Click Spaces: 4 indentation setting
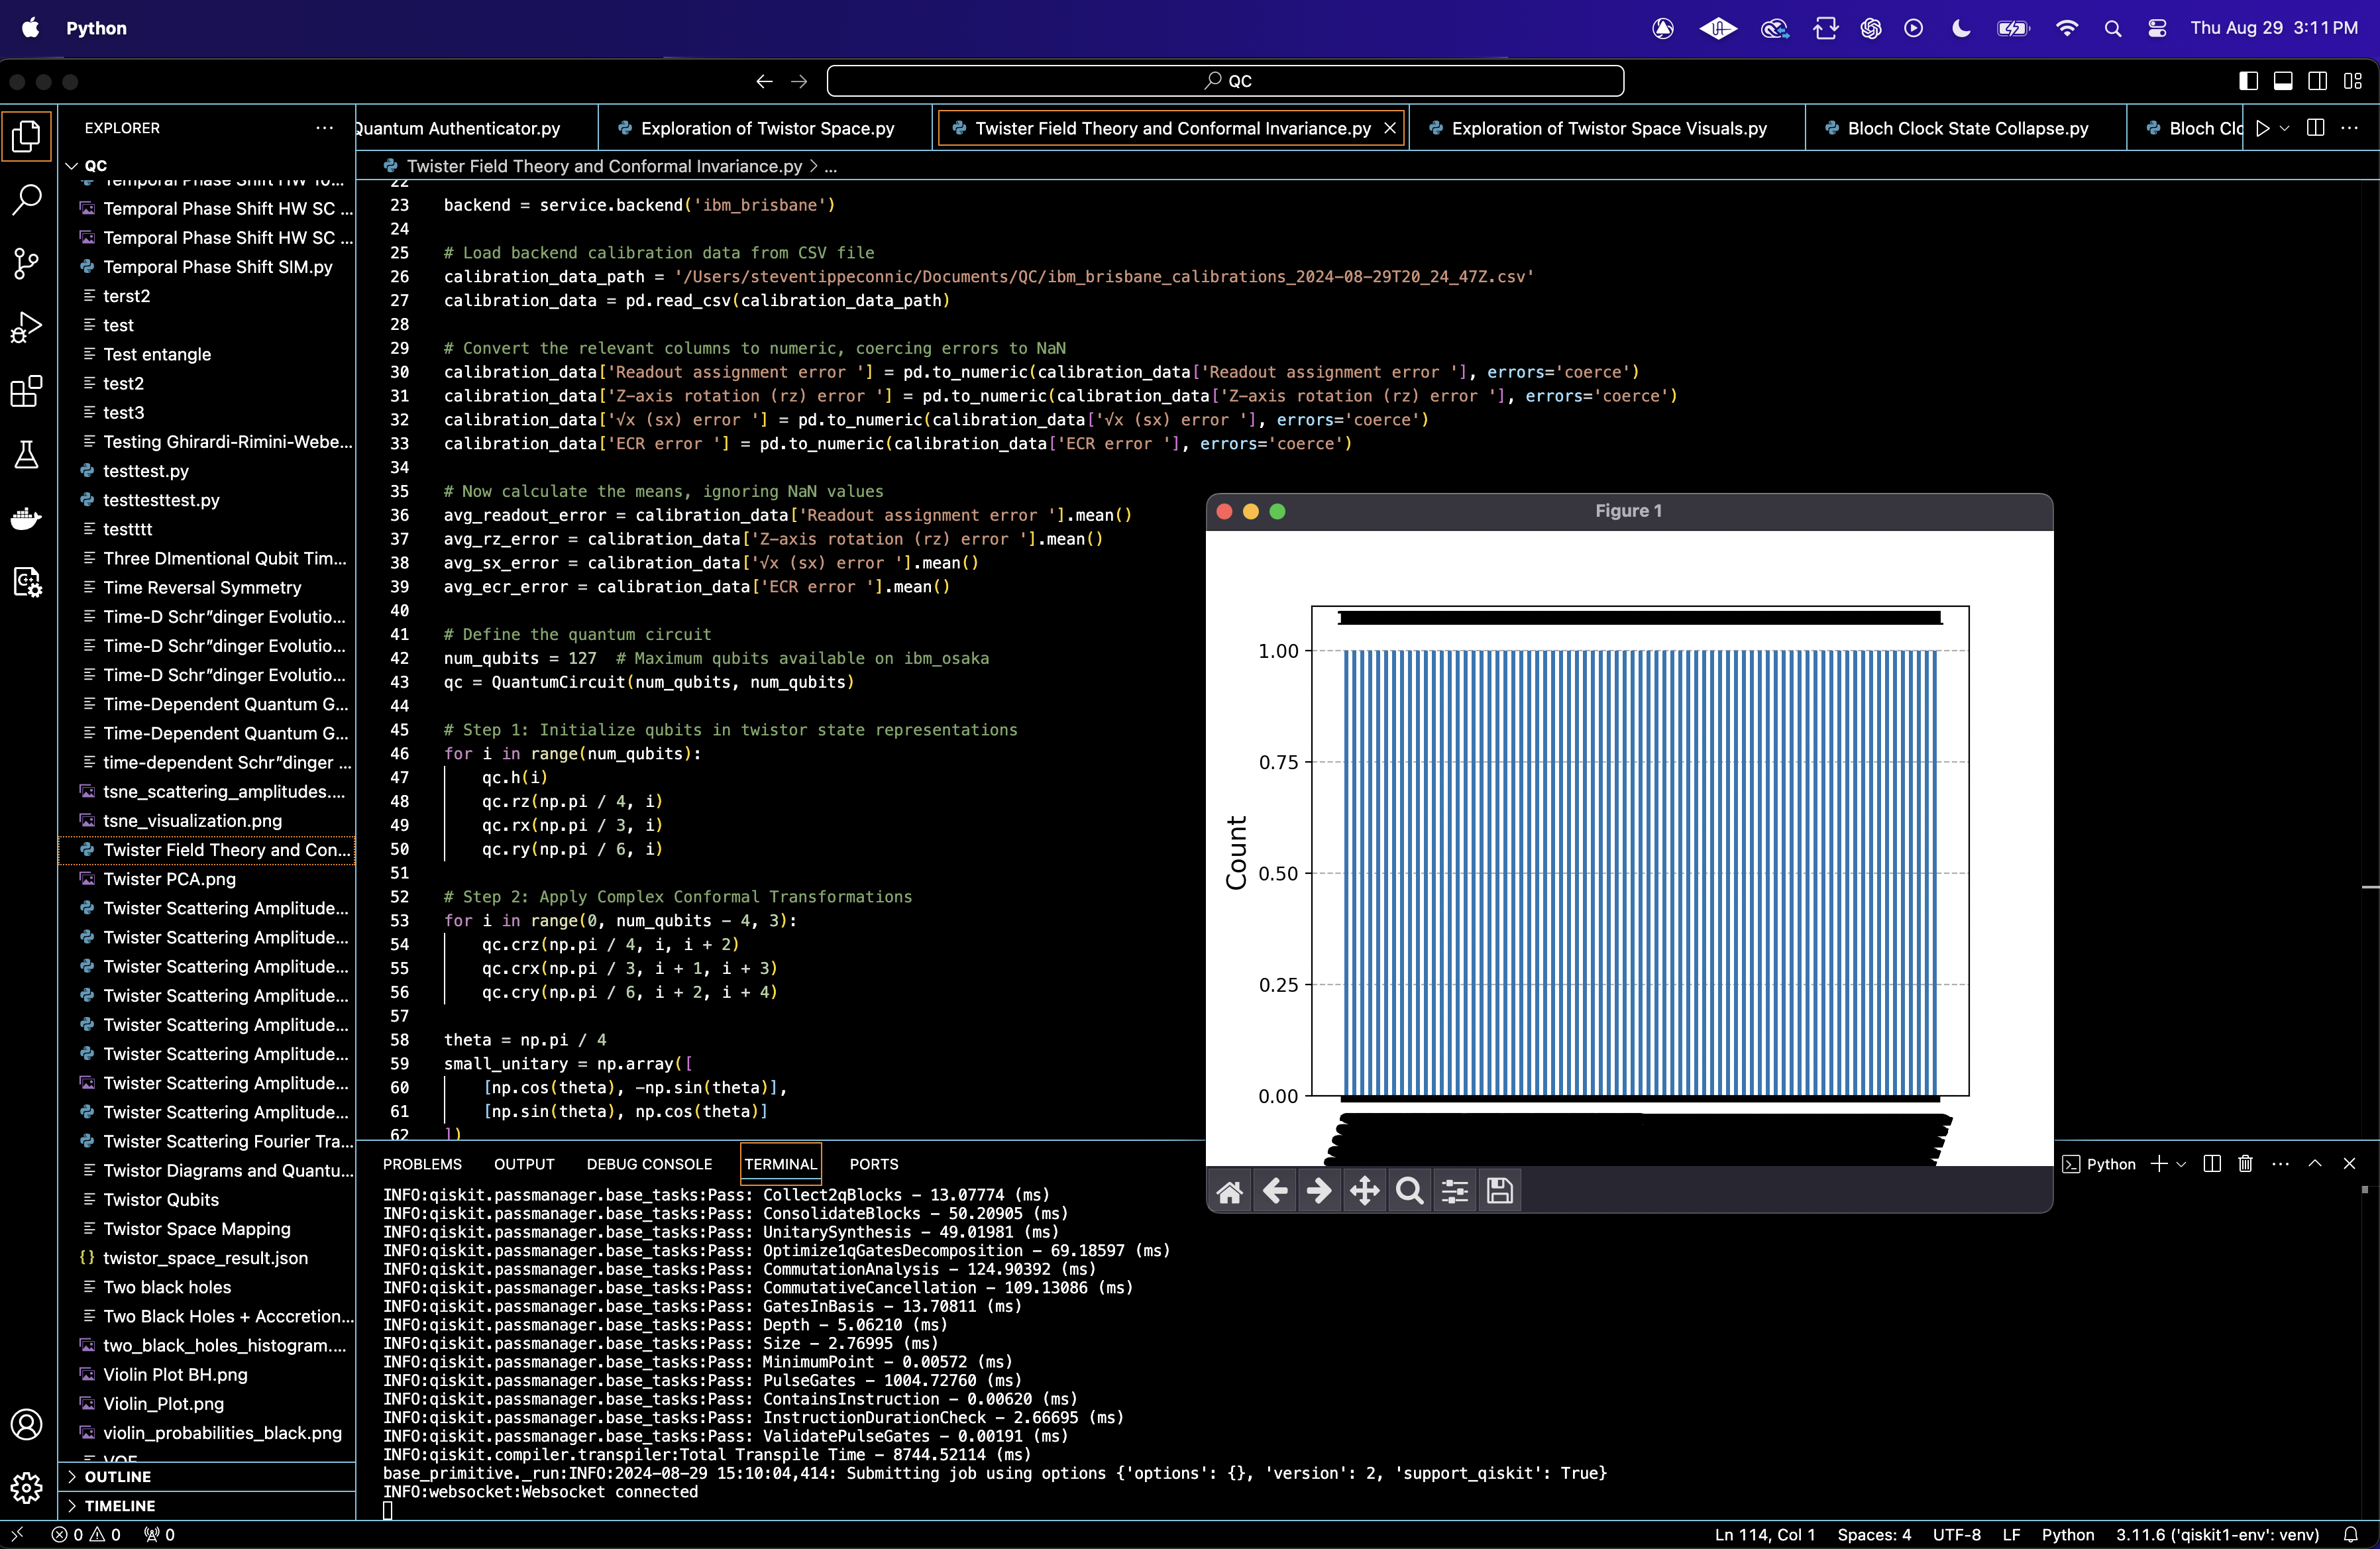Viewport: 2380px width, 1549px height. pyautogui.click(x=1874, y=1535)
